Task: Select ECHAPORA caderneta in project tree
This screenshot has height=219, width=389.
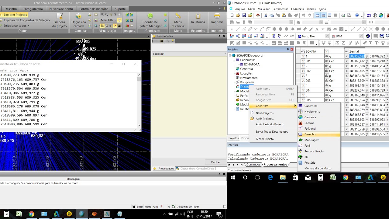Action: (x=252, y=64)
